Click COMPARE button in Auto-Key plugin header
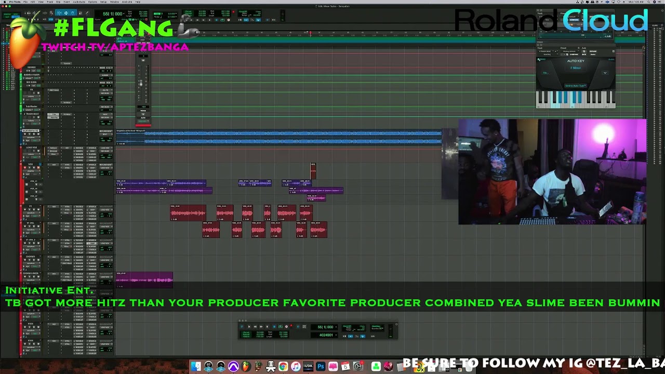 574,55
